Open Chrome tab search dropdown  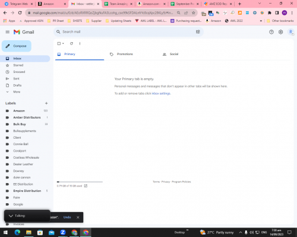pos(260,4)
